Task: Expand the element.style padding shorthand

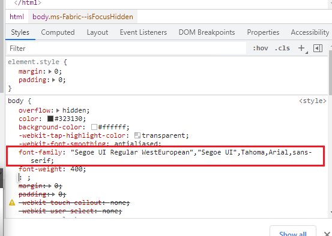Action: tap(54, 80)
